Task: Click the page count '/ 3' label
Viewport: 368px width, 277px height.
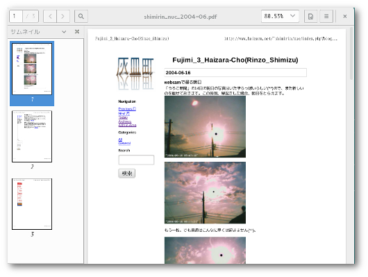Action: coord(31,16)
